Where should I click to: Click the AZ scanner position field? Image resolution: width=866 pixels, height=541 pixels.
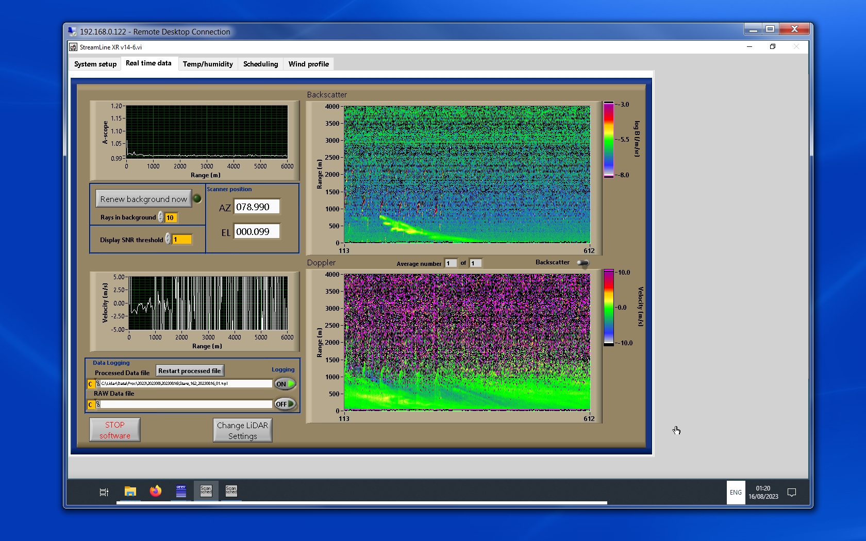(x=257, y=207)
